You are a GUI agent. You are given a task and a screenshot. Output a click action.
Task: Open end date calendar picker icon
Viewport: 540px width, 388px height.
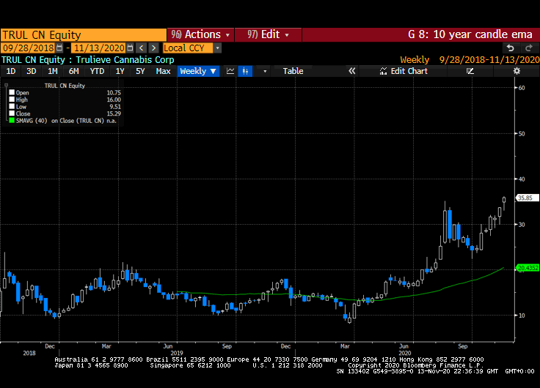pos(129,48)
